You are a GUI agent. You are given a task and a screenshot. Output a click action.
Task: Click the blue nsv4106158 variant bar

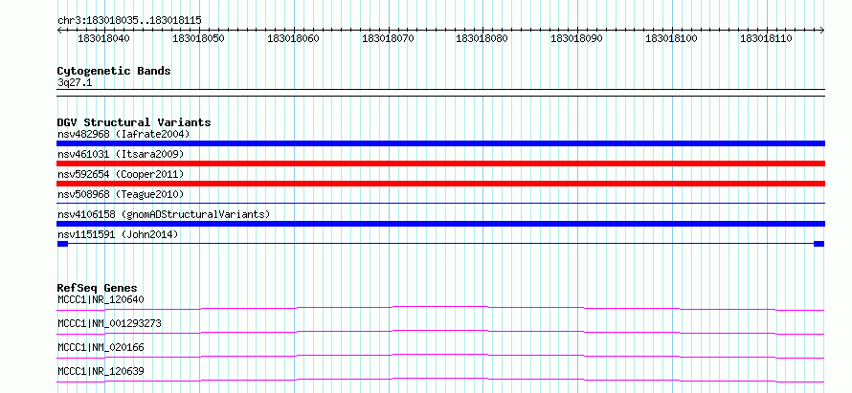click(x=440, y=224)
